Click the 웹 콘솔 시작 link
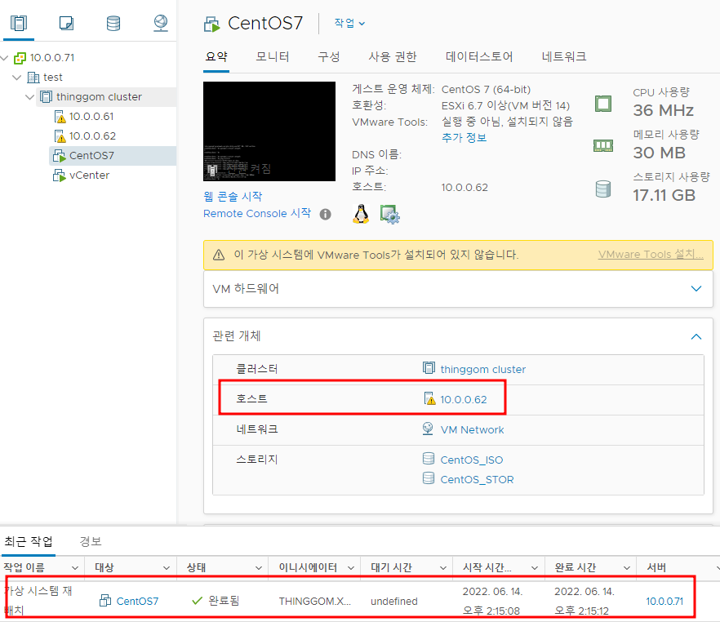Image resolution: width=720 pixels, height=622 pixels. (x=233, y=197)
